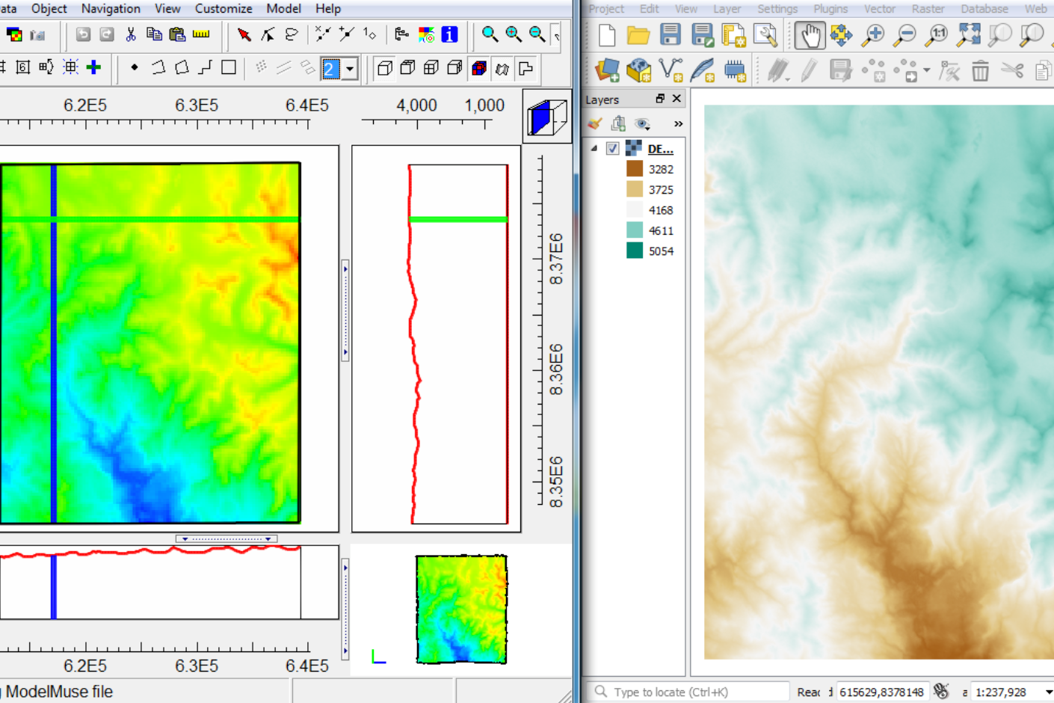The height and width of the screenshot is (703, 1054).
Task: Click the small 3D terrain preview thumbnail
Action: click(x=462, y=610)
